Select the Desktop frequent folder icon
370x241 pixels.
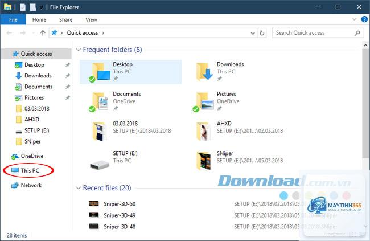coord(100,72)
